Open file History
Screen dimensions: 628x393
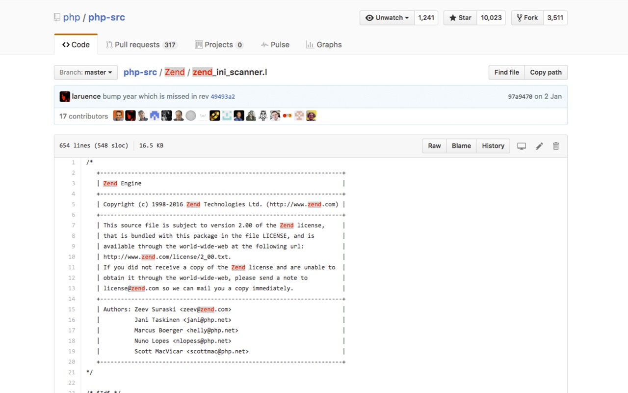493,146
